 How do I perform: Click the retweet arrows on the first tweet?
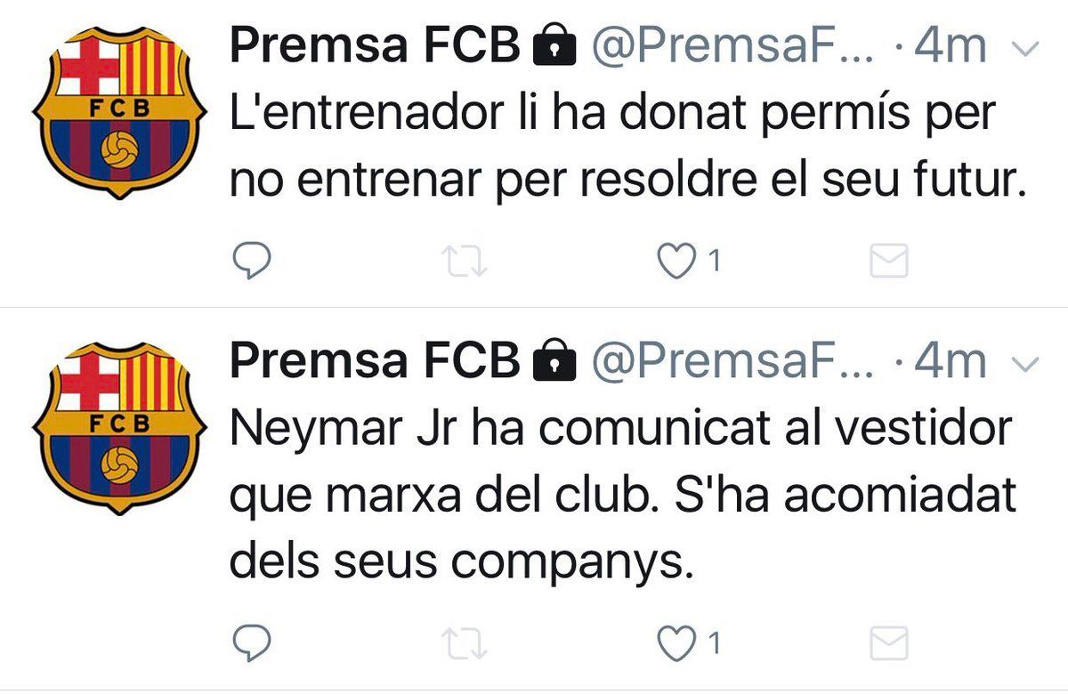click(466, 260)
